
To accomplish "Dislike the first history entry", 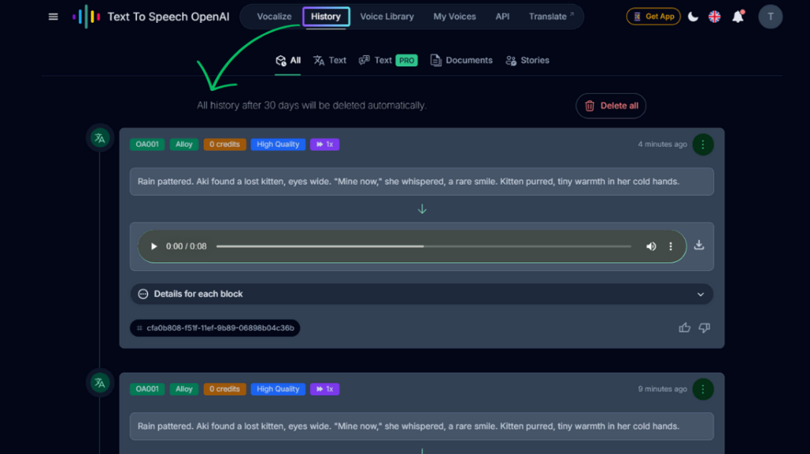I will pos(704,328).
